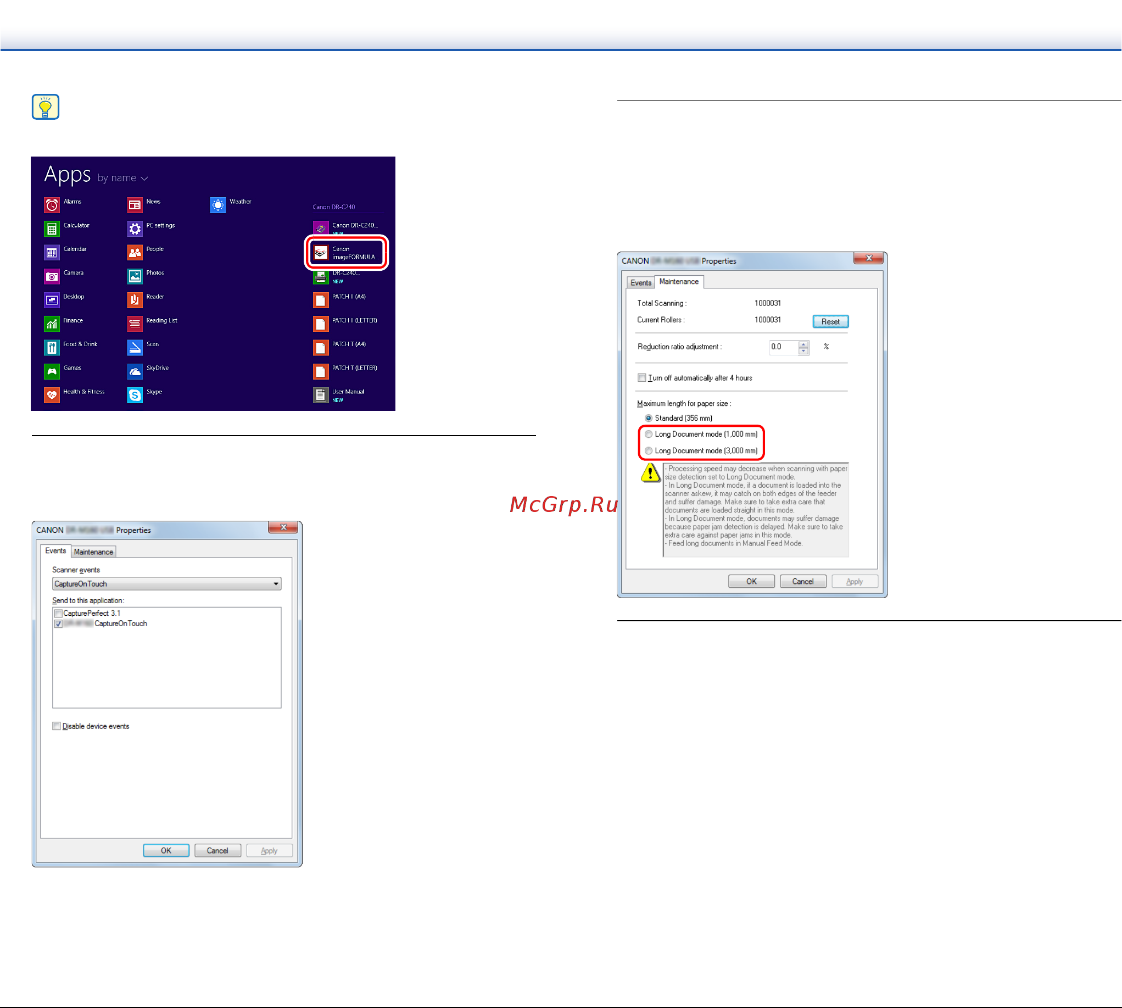Open the Food & Drink app
This screenshot has height=1008, width=1122.
tap(52, 348)
